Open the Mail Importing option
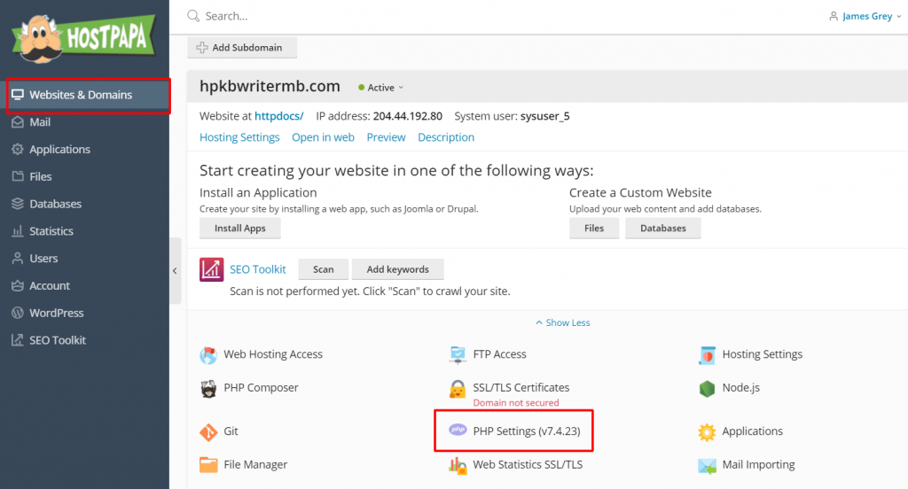The width and height of the screenshot is (908, 489). pos(759,465)
